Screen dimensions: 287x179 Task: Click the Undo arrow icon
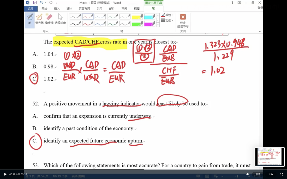pyautogui.click(x=41, y=3)
